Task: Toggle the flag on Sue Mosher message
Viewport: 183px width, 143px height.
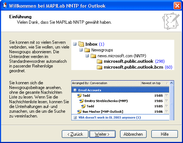Action: click(x=166, y=111)
